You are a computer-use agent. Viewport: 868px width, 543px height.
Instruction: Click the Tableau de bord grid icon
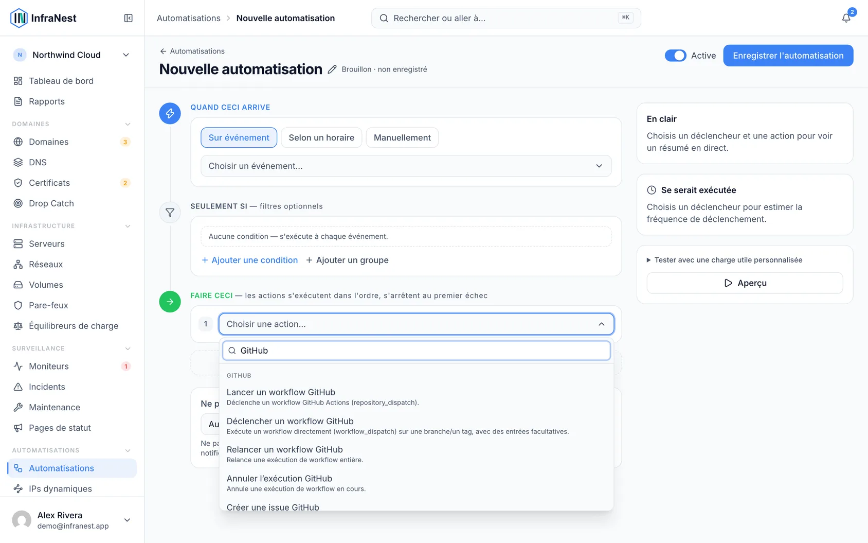pos(18,81)
